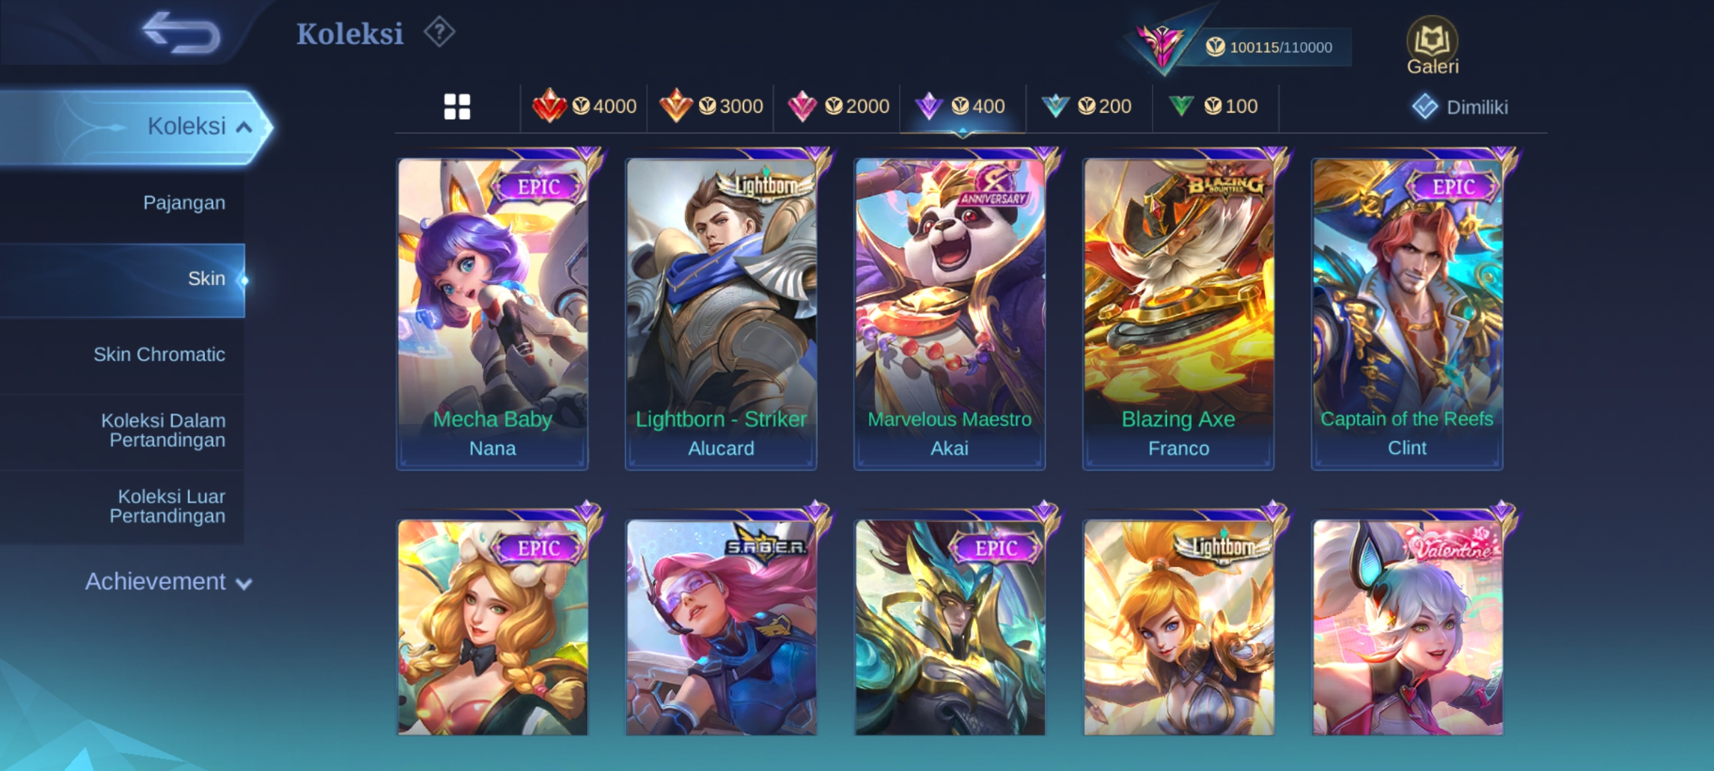Tap the back arrow icon
The image size is (1714, 771).
181,33
